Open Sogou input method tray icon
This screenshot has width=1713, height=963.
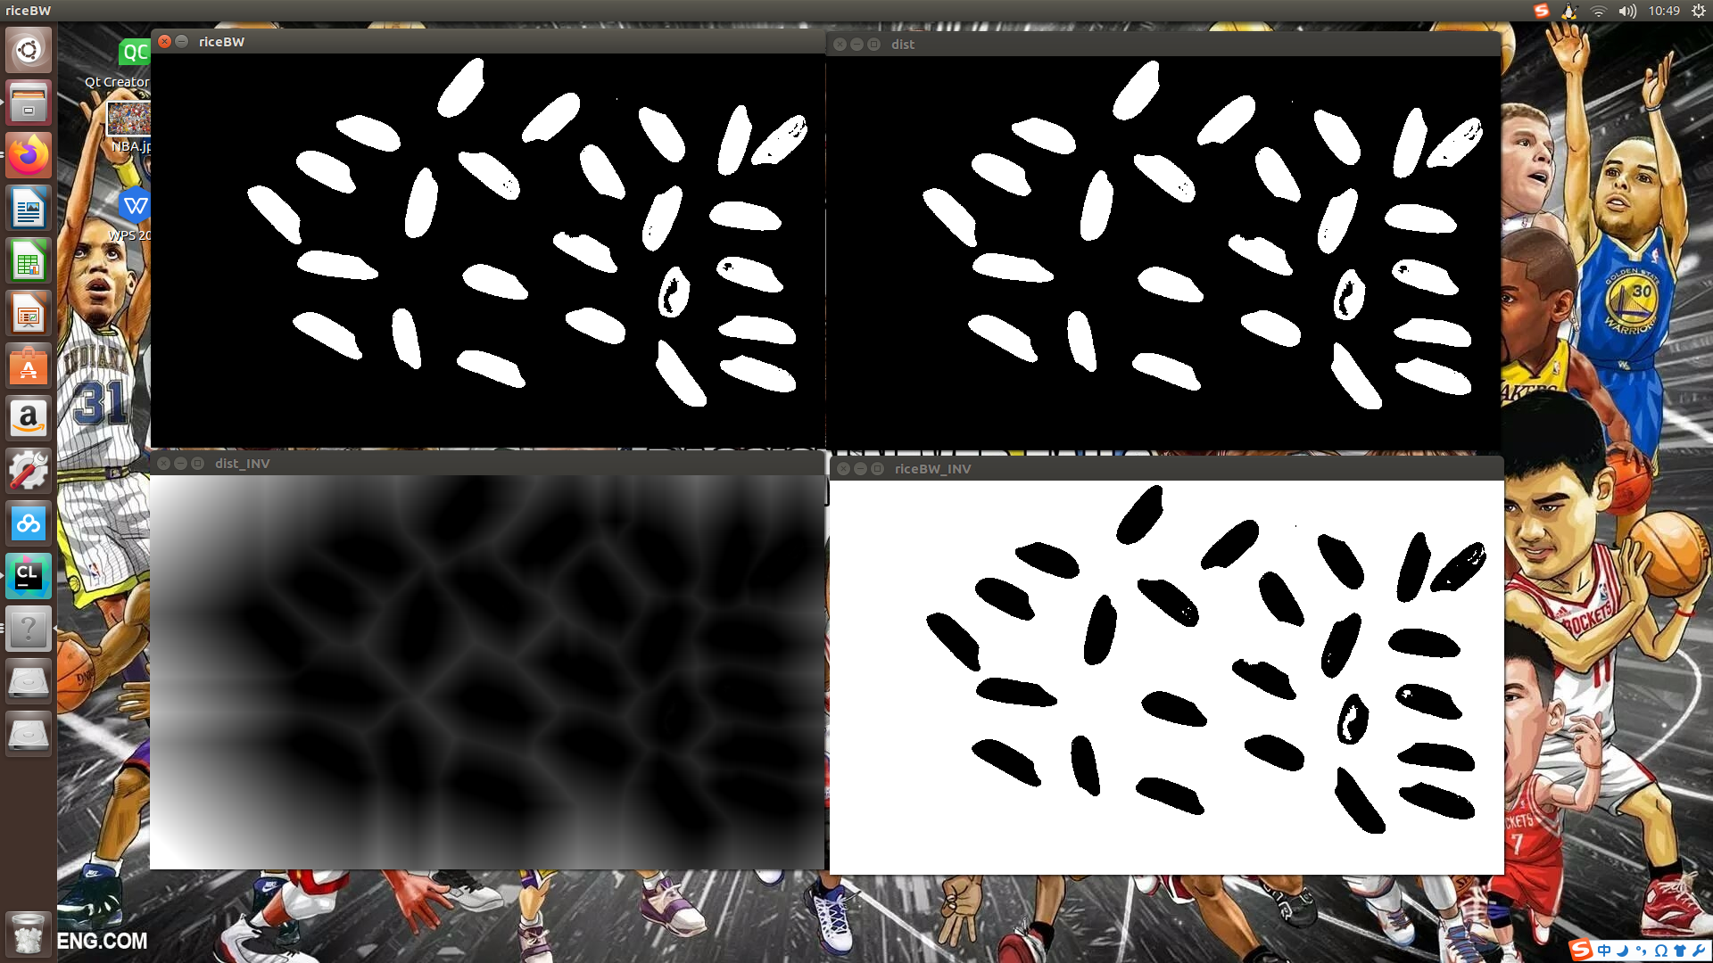click(1541, 11)
